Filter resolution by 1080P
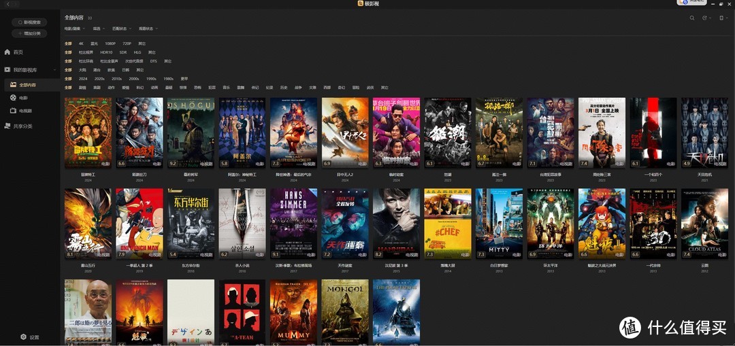This screenshot has width=735, height=346. [x=110, y=44]
